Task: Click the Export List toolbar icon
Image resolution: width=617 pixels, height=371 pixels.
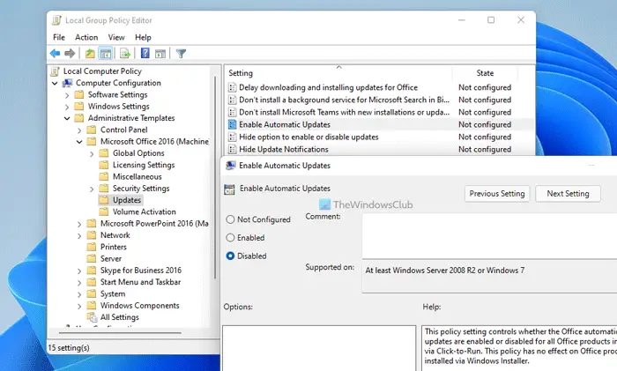Action: click(x=123, y=53)
